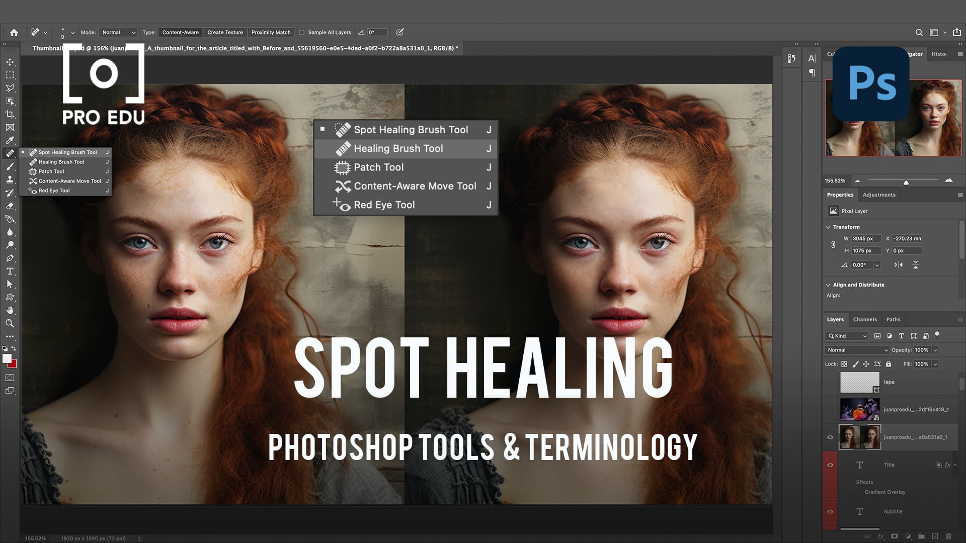The image size is (966, 543).
Task: Open the layer blend mode Normal dropdown
Action: [x=855, y=349]
